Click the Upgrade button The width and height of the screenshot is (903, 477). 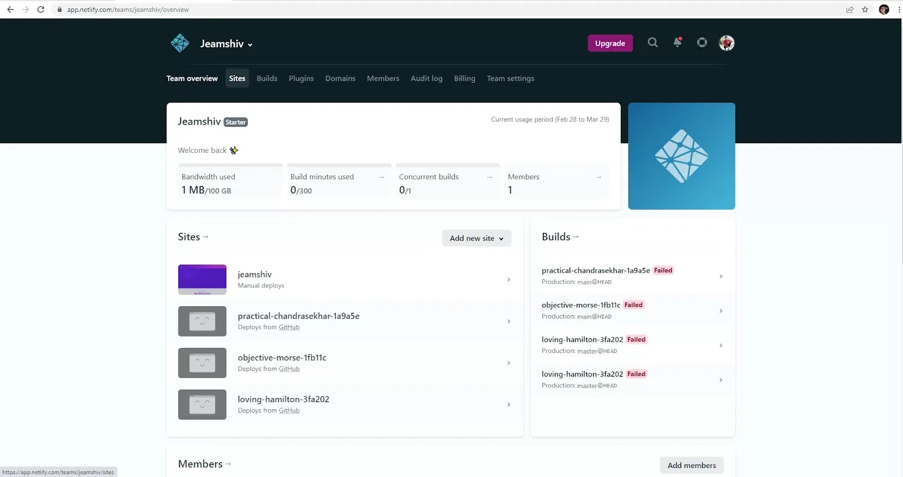click(x=610, y=43)
